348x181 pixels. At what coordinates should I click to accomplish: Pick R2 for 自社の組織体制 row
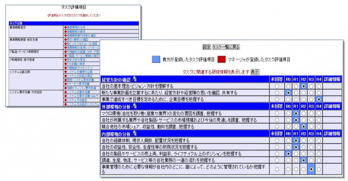coord(303,141)
